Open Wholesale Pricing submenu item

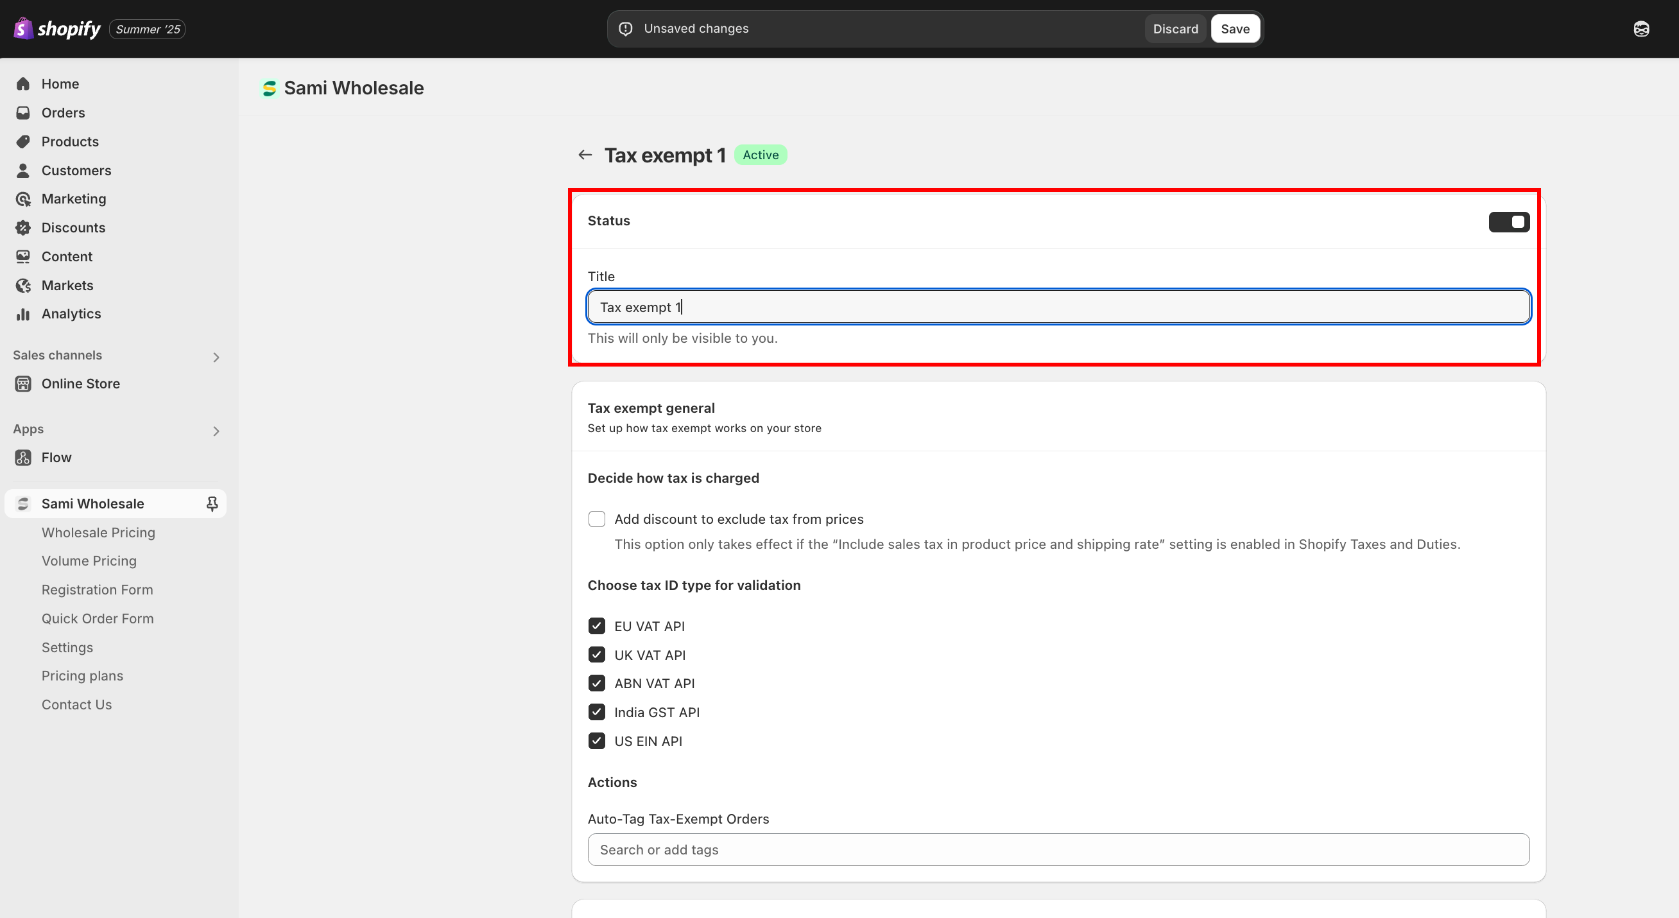pyautogui.click(x=98, y=533)
